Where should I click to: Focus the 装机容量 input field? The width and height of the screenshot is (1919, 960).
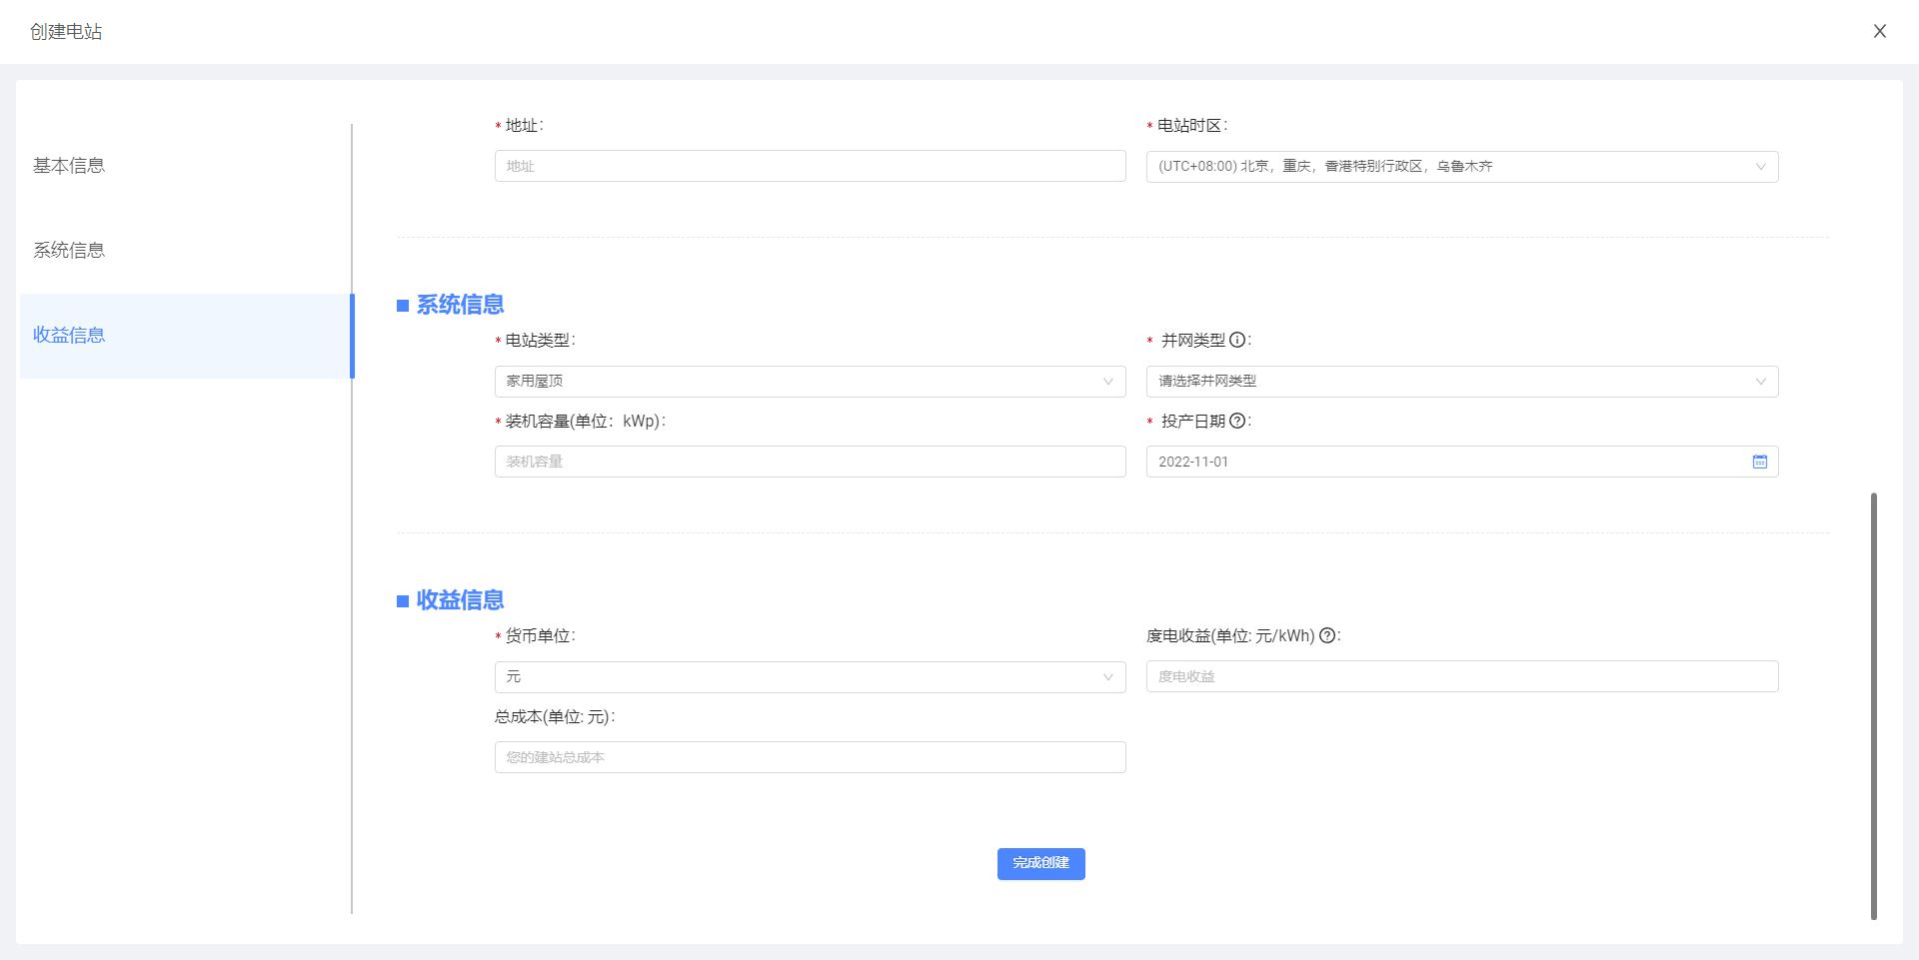tap(810, 462)
